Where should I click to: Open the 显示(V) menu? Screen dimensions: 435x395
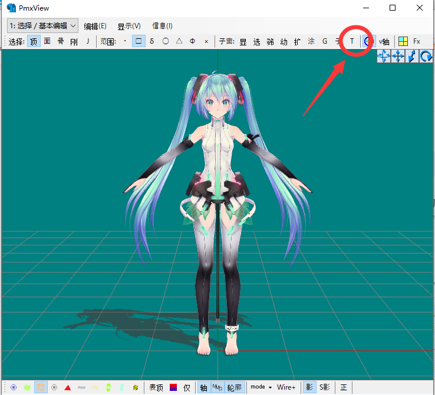click(x=129, y=26)
